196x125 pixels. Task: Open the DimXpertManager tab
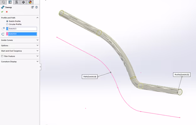coord(23,2)
